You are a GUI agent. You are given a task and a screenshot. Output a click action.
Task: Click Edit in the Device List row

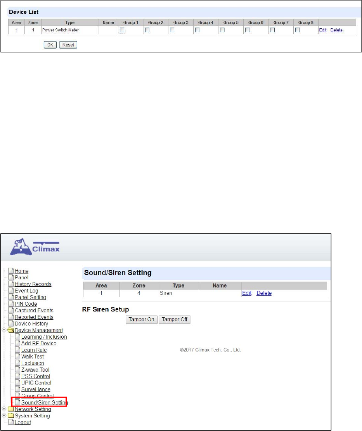pyautogui.click(x=323, y=30)
